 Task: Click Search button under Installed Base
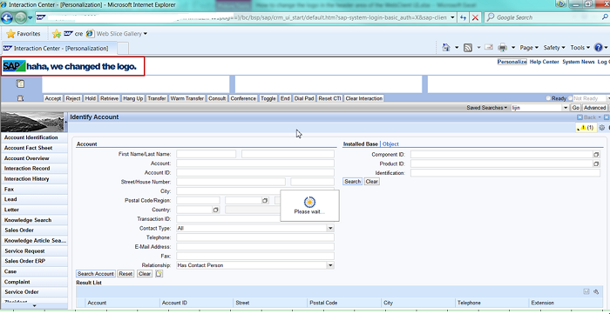pos(352,182)
